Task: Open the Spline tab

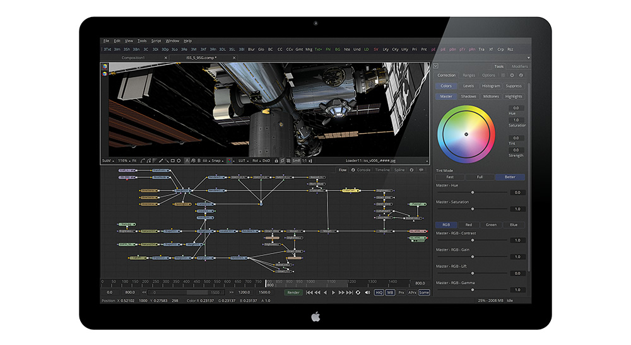Action: tap(399, 170)
